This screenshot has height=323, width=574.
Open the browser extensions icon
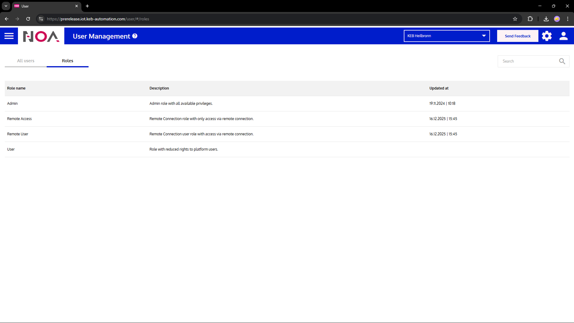(530, 19)
